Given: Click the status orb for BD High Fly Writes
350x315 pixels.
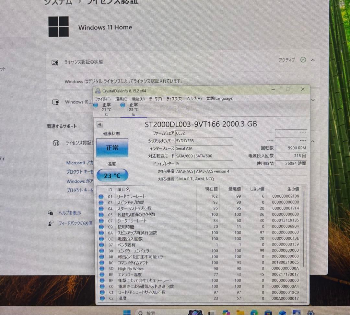Looking at the screenshot, I should point(102,269).
